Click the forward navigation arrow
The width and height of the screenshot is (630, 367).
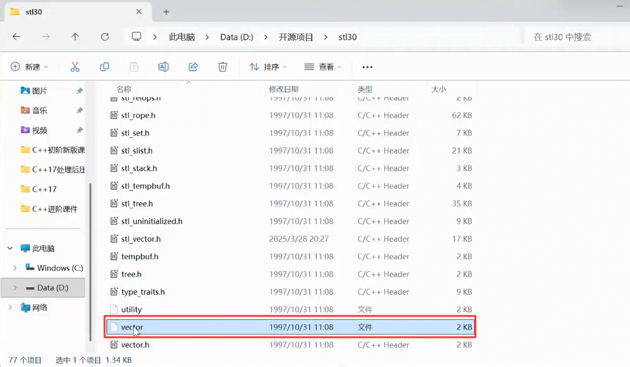(46, 37)
